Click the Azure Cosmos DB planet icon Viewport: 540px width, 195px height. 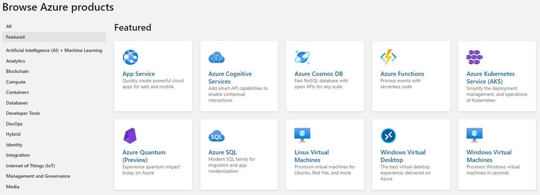302,57
